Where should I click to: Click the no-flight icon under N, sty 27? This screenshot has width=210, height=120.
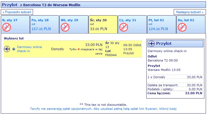pyautogui.click(x=6, y=27)
